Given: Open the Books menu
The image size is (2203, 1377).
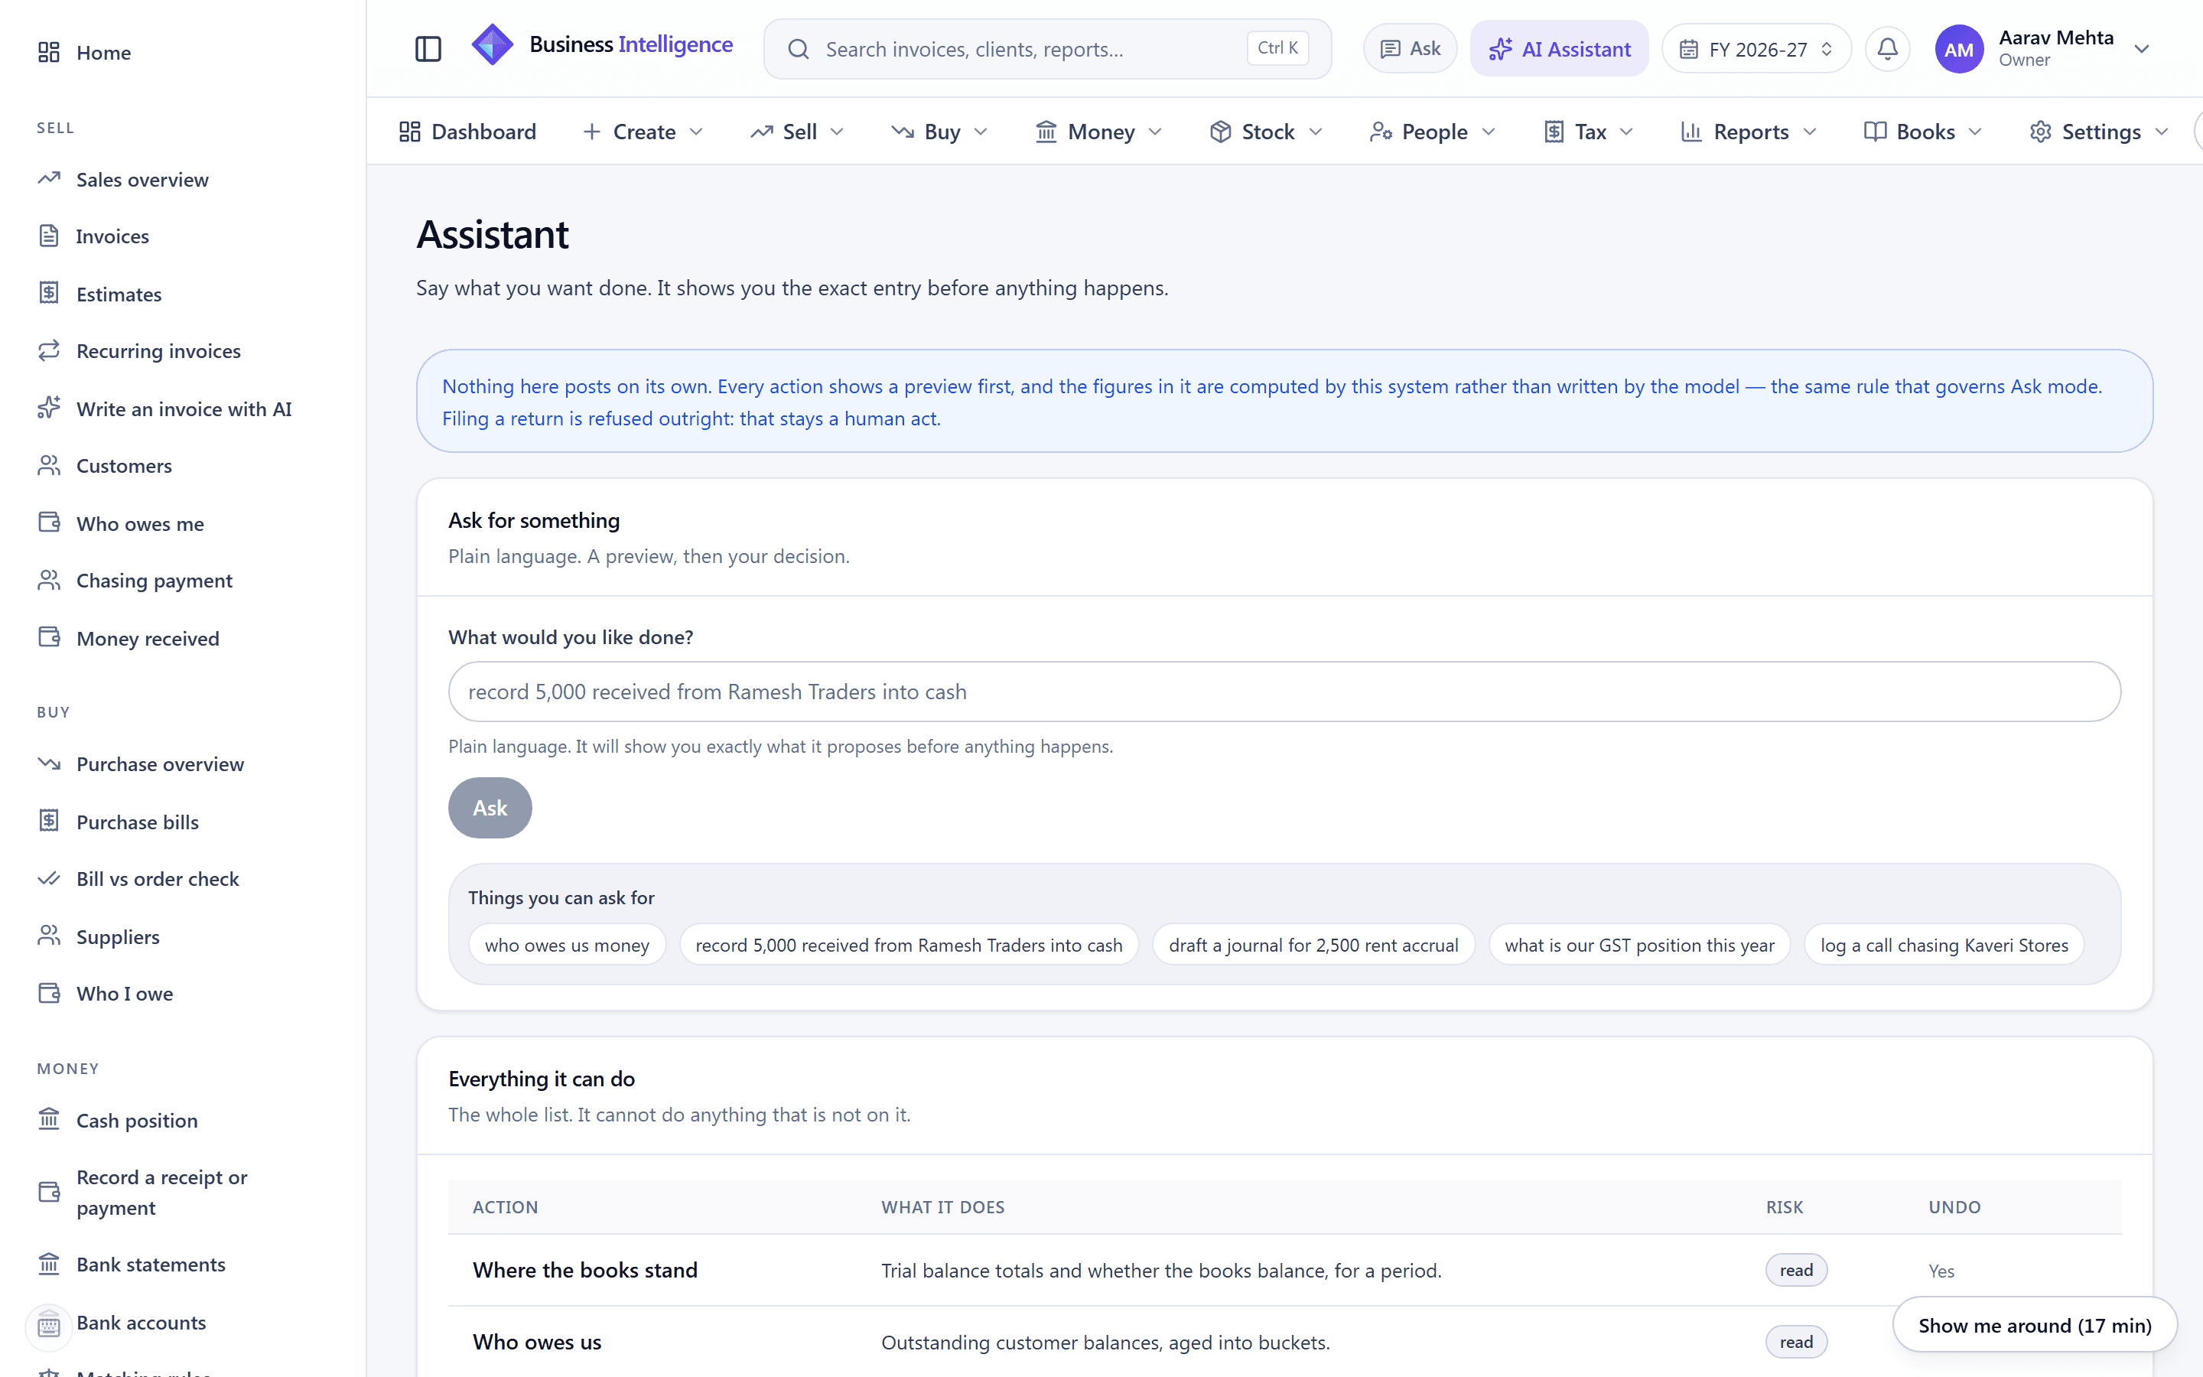Looking at the screenshot, I should [1922, 131].
